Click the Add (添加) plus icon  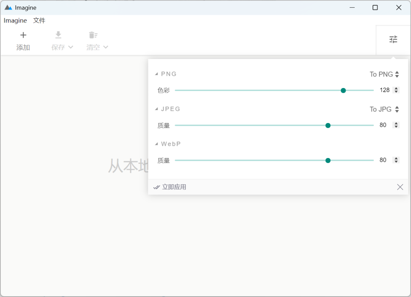pyautogui.click(x=23, y=35)
